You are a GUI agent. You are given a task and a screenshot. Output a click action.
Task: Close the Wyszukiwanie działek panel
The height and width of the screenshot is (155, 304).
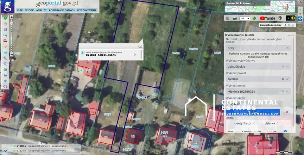tap(293, 35)
